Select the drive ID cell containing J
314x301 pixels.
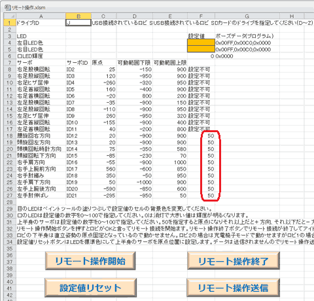tap(78, 23)
